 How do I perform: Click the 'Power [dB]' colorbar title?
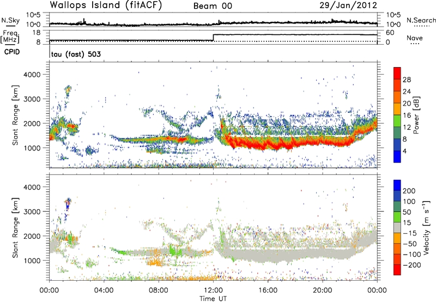click(x=416, y=115)
